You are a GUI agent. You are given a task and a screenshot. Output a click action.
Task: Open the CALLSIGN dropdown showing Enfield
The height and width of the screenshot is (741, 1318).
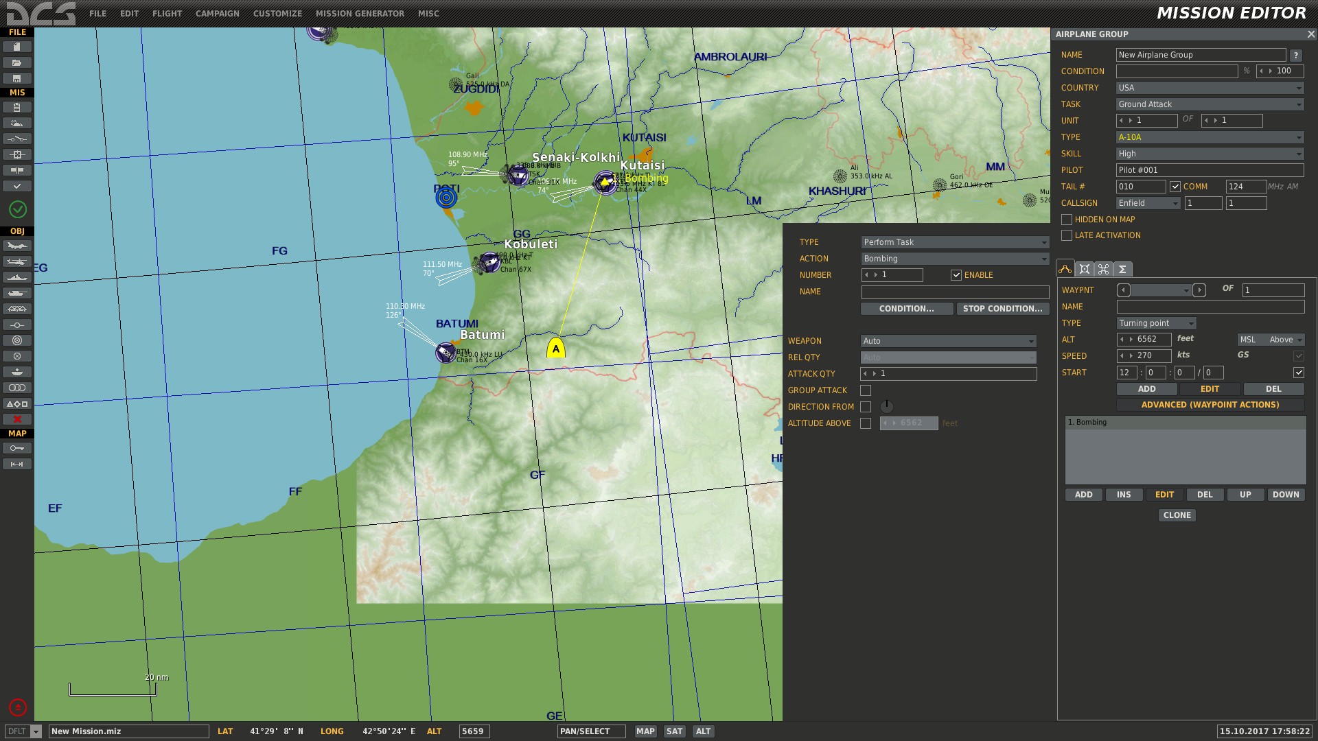1148,203
